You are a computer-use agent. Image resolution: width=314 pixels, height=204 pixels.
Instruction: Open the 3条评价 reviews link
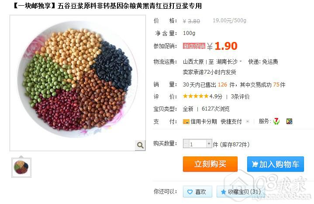coord(240,97)
